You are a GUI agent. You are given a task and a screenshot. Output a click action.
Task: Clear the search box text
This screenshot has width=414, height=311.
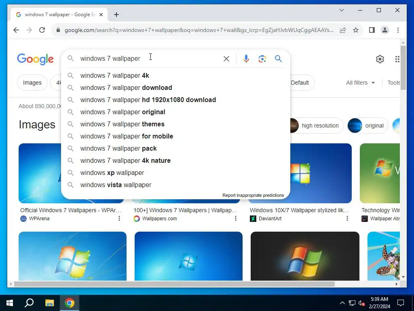(226, 59)
